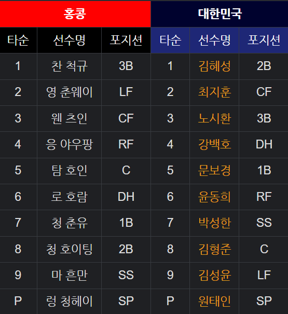
Task: Follow the 김형준 player link
Action: 214,249
